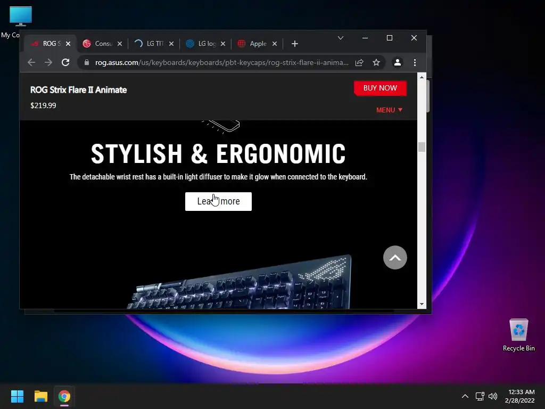Close the ROG tab
The height and width of the screenshot is (409, 545).
(68, 44)
